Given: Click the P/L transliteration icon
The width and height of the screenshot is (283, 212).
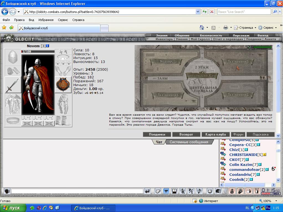Looking at the screenshot, I should tap(191, 191).
